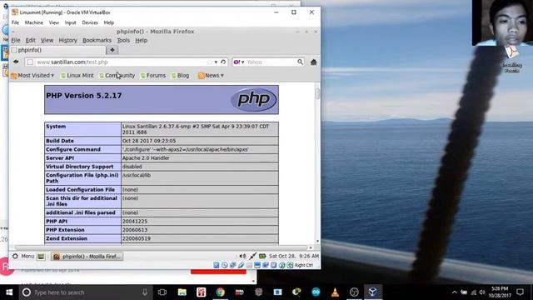Click VirtualBox hard disk activity indicator
The width and height of the screenshot is (533, 300).
(x=217, y=265)
